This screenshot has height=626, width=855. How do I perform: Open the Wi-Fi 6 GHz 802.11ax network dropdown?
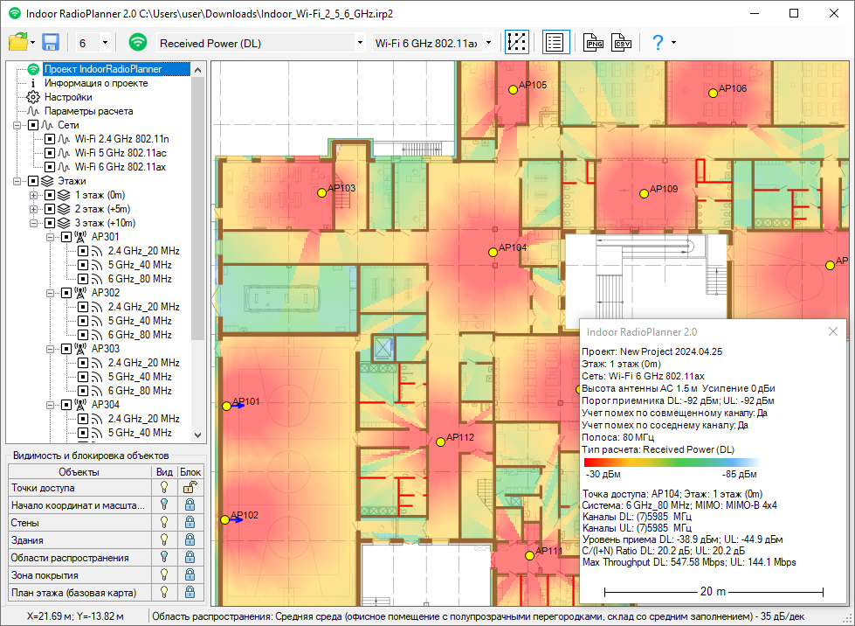click(x=488, y=43)
